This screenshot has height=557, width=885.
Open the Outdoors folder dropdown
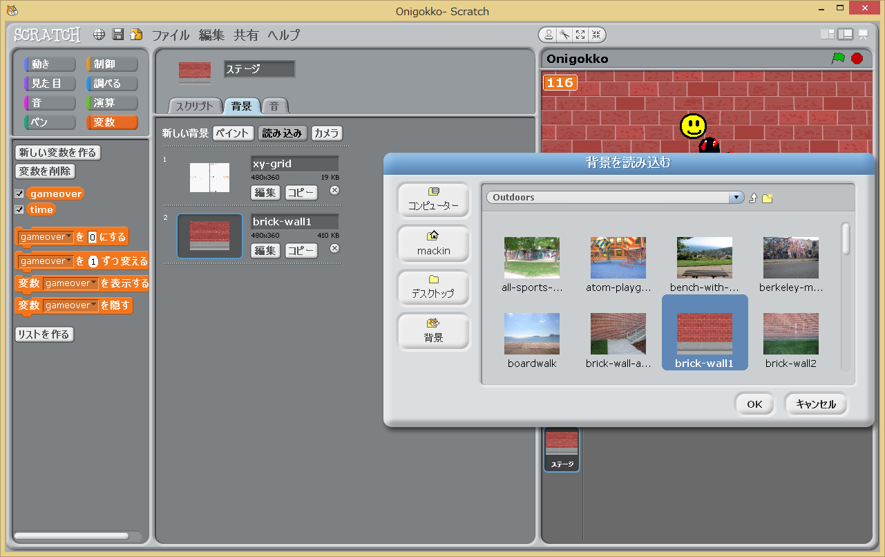pos(737,197)
